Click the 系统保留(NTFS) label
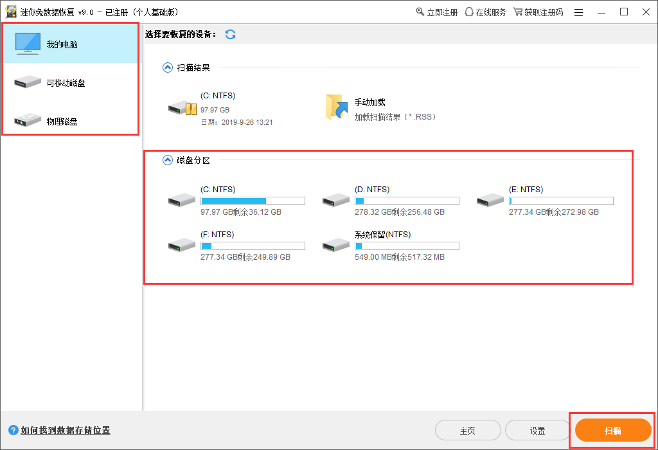Screen dimensions: 658x450 click(383, 234)
